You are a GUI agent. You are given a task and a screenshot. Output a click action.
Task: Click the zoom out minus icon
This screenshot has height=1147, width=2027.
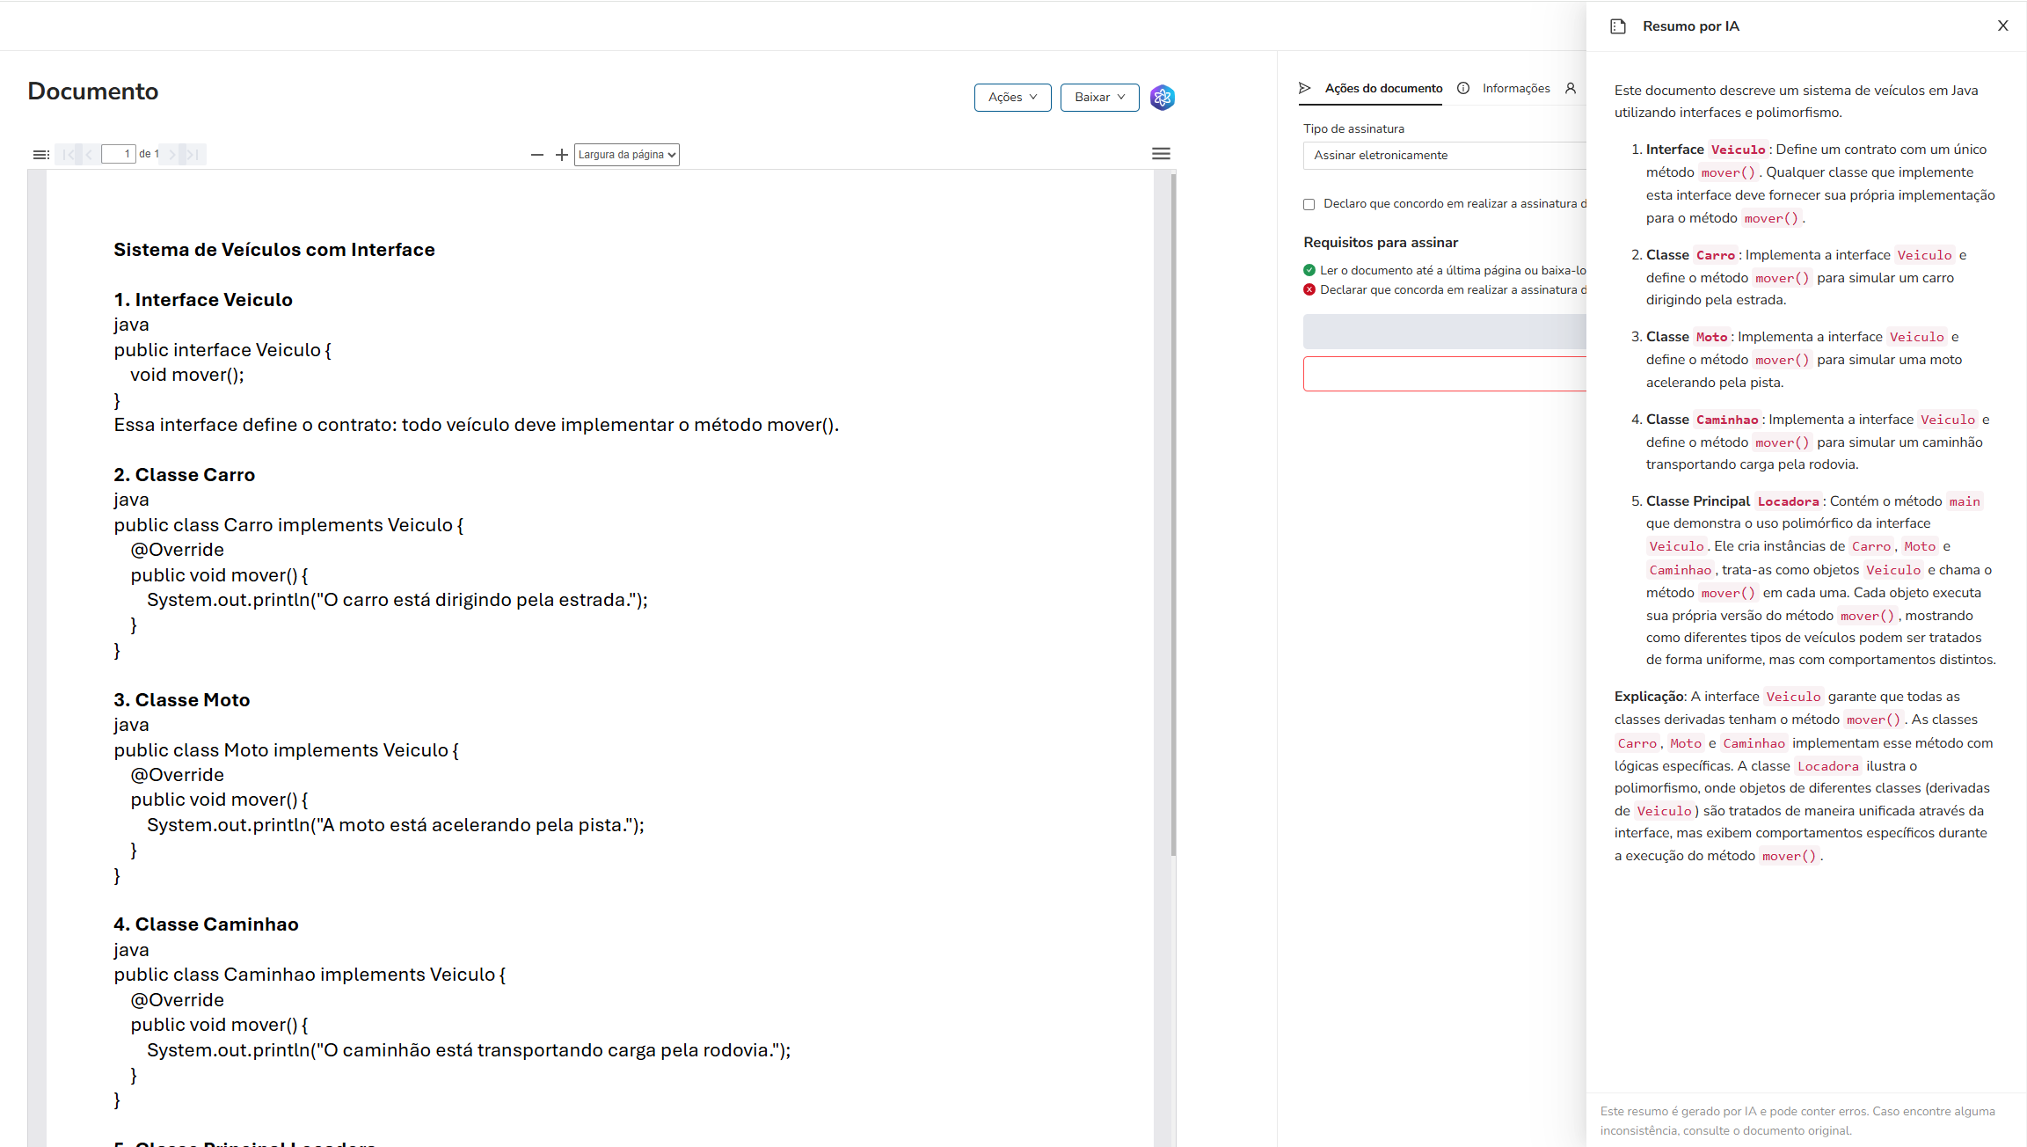coord(537,155)
